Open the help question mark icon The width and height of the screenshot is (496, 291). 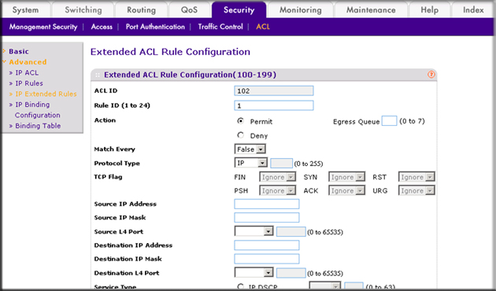click(x=431, y=75)
